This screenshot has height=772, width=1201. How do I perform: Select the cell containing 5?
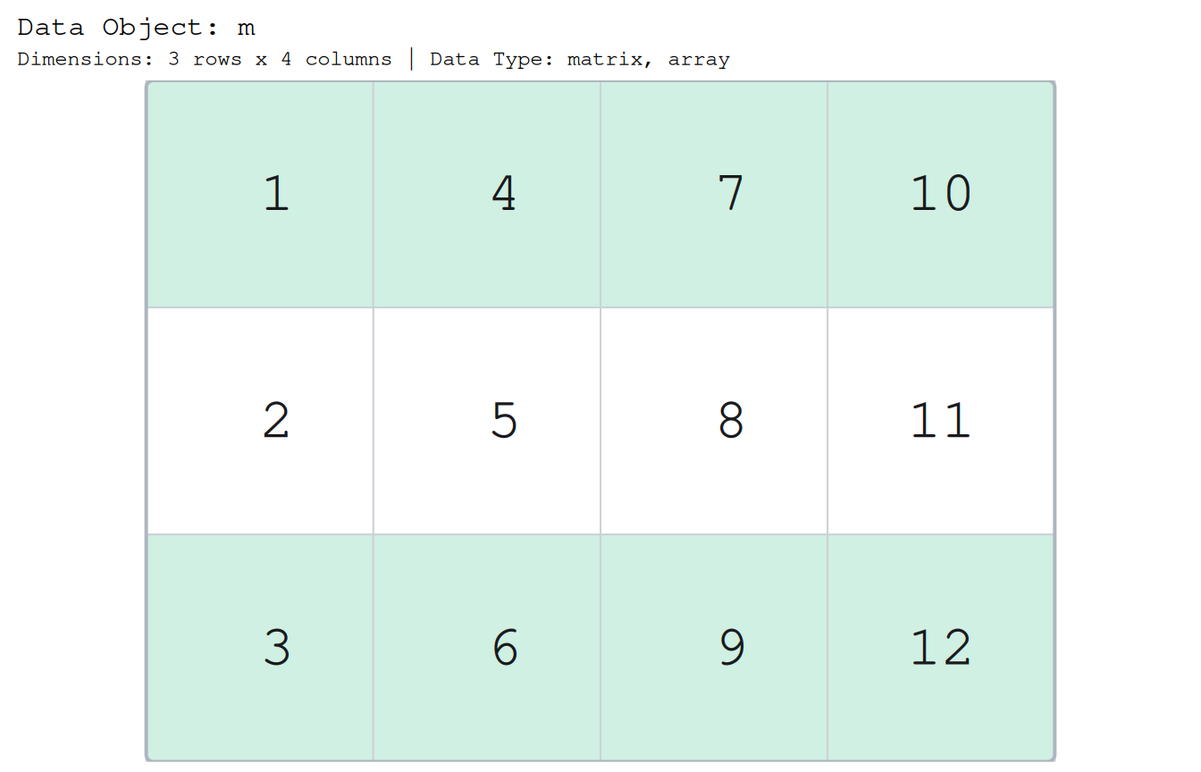tap(487, 421)
